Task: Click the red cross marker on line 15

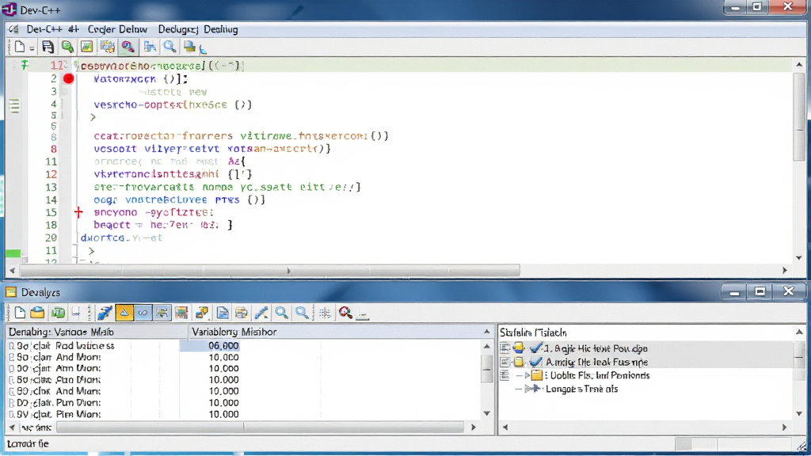Action: 78,212
